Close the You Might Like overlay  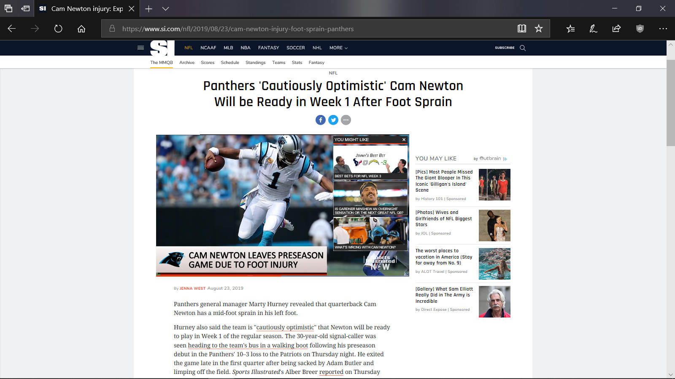(x=404, y=140)
